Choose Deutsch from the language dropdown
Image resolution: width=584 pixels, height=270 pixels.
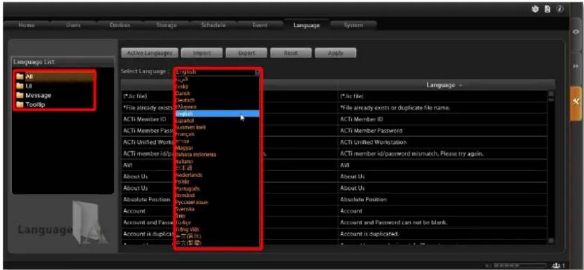(218, 100)
